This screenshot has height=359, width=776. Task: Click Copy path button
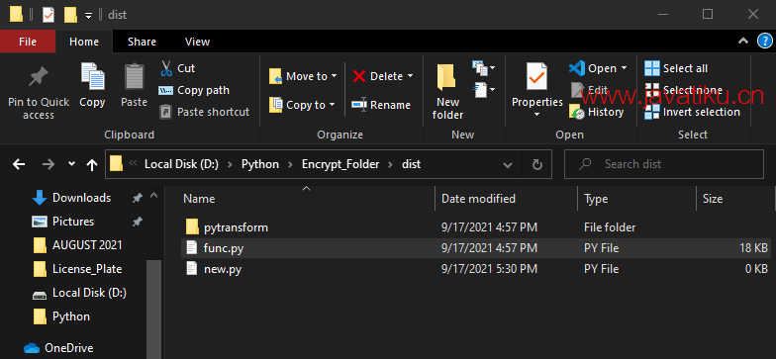(x=194, y=90)
